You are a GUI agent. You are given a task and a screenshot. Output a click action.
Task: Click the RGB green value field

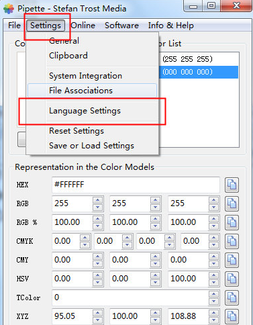point(130,203)
